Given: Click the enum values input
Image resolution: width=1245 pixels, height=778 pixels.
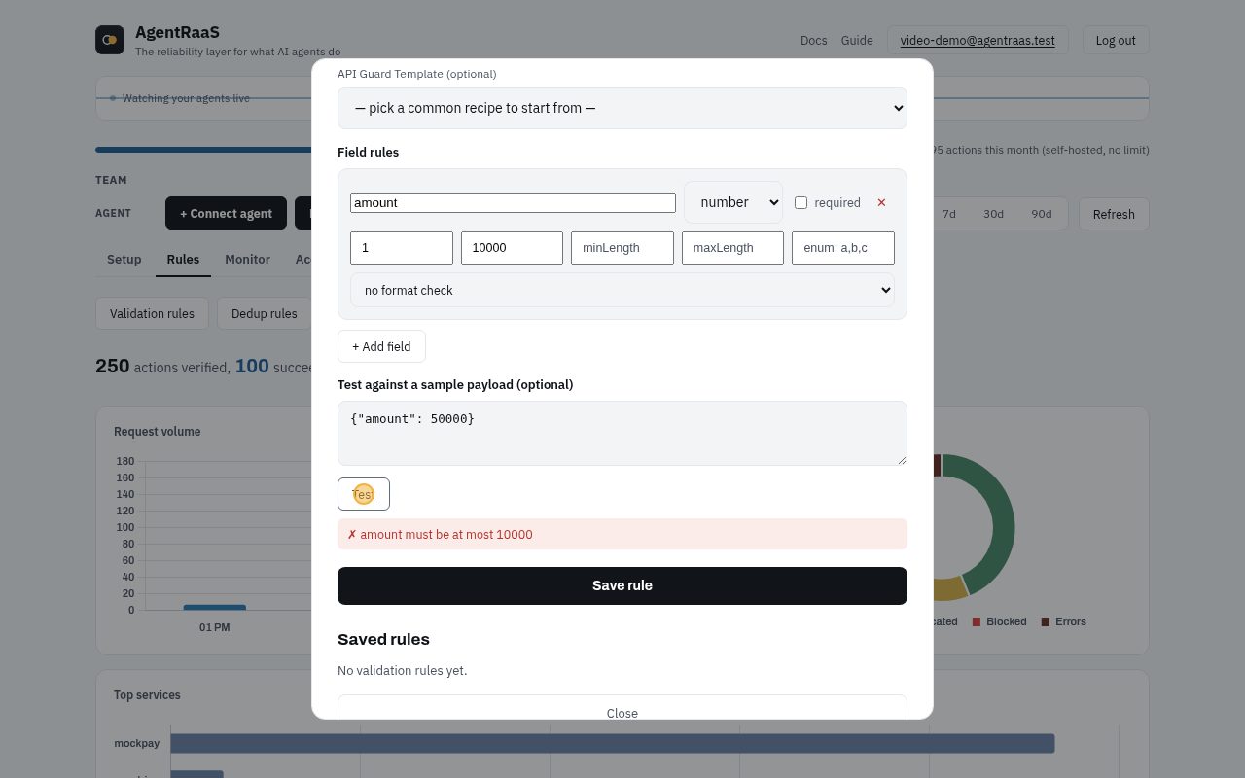Looking at the screenshot, I should pyautogui.click(x=843, y=248).
